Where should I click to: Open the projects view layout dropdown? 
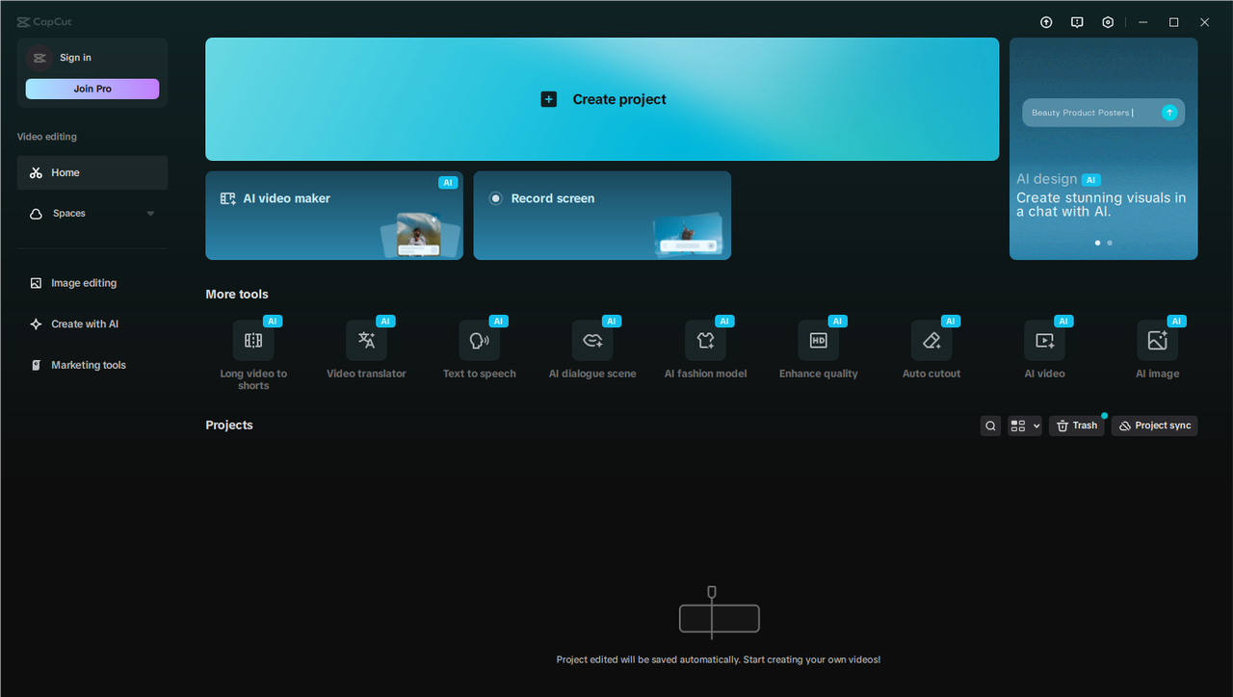(1025, 425)
